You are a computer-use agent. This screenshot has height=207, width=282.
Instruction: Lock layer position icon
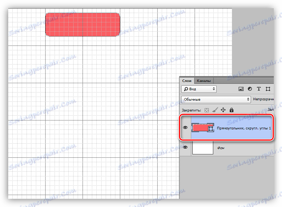223,110
